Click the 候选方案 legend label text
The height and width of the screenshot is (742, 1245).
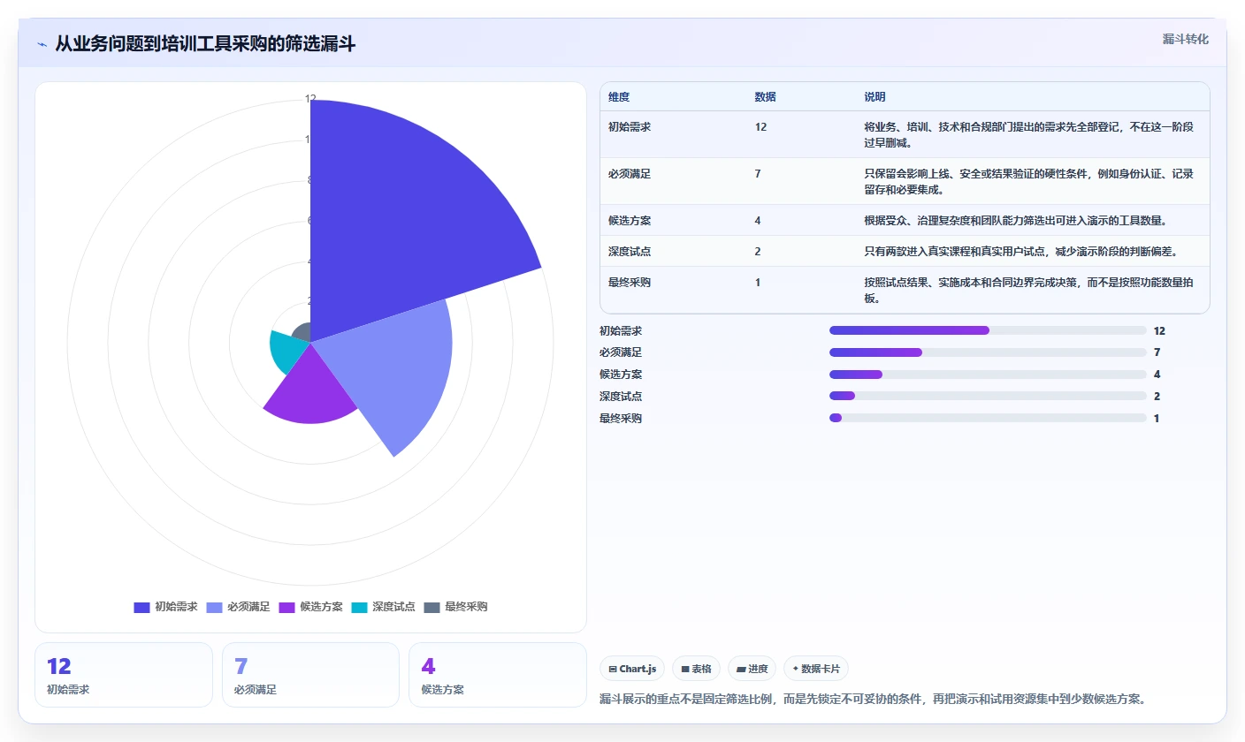(x=321, y=607)
